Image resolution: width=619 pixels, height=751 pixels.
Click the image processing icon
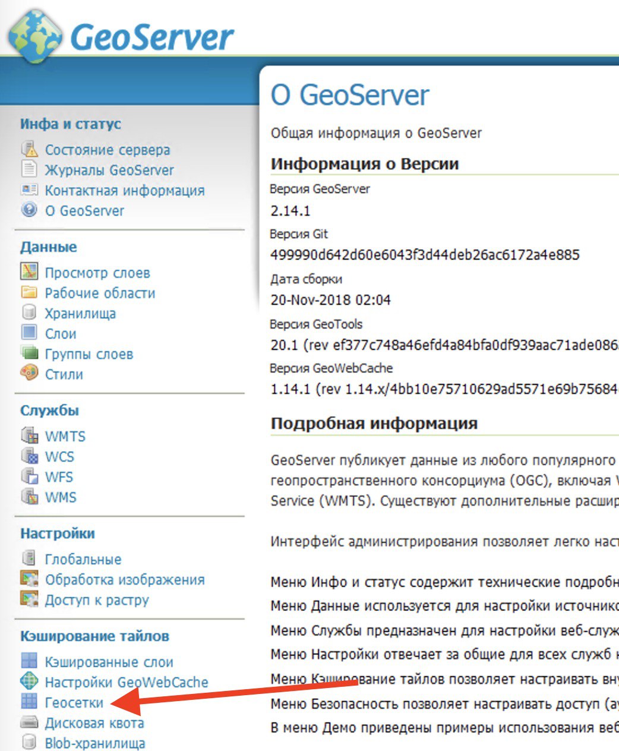29,578
